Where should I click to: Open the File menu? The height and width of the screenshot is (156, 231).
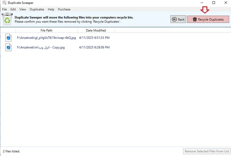(x=4, y=9)
